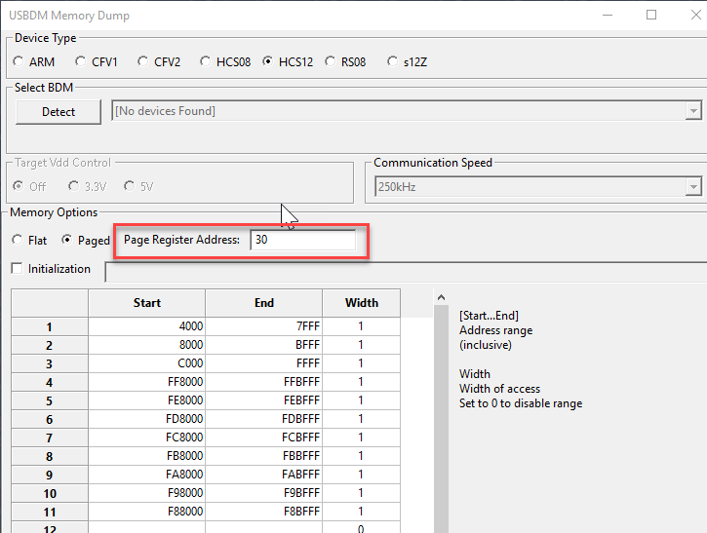
Task: Select the CFV2 device type
Action: coord(159,61)
